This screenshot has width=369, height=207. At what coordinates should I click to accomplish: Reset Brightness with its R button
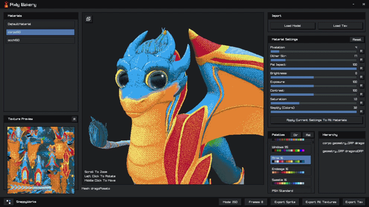(x=361, y=77)
